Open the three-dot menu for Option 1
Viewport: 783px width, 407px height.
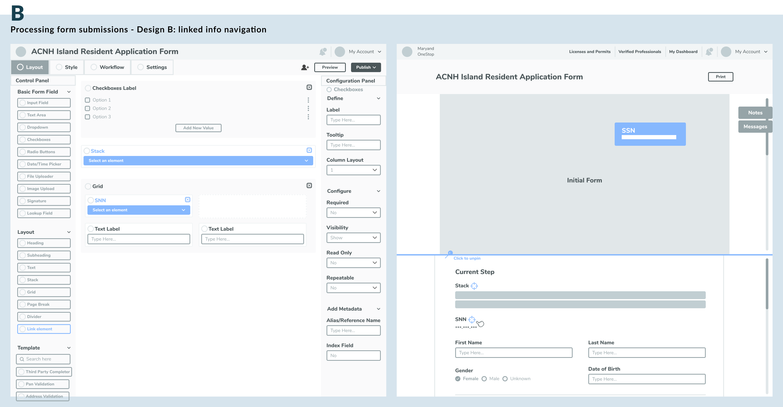pyautogui.click(x=308, y=100)
